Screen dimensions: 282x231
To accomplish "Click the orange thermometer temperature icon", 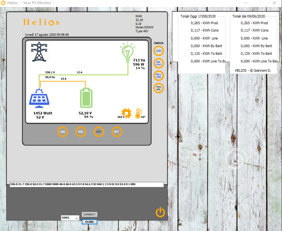I will pyautogui.click(x=138, y=113).
